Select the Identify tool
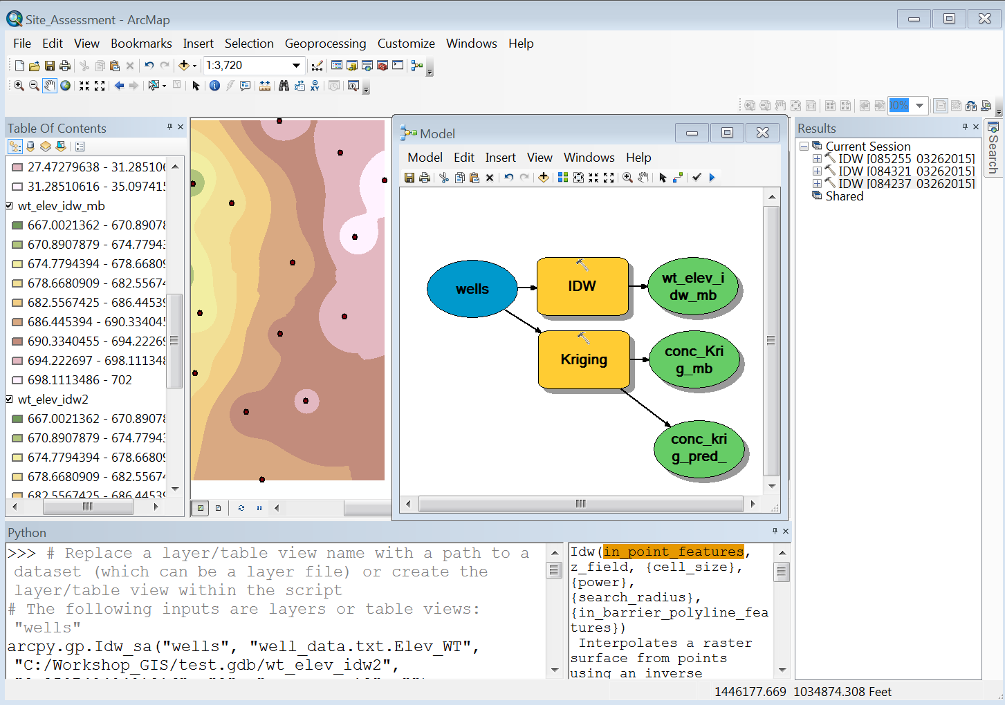1005x705 pixels. (x=214, y=86)
